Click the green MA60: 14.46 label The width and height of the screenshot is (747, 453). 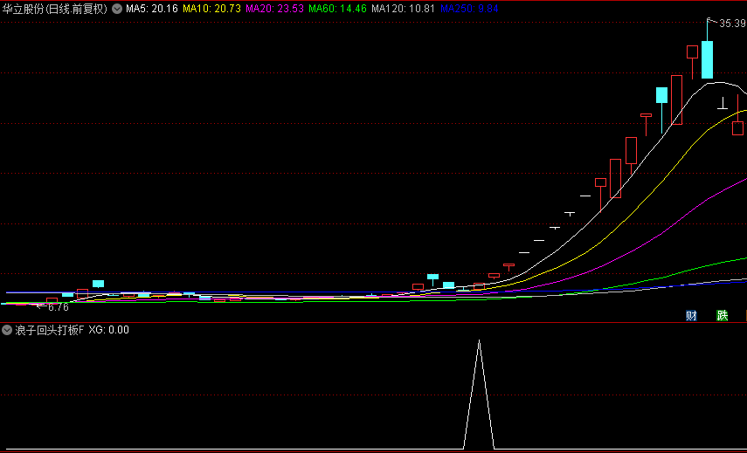[338, 9]
